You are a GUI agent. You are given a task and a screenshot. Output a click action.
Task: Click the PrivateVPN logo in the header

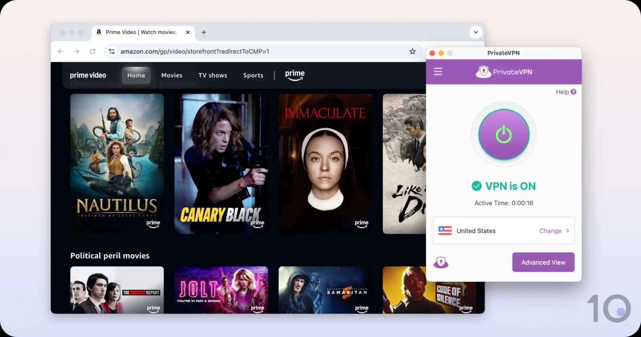504,72
